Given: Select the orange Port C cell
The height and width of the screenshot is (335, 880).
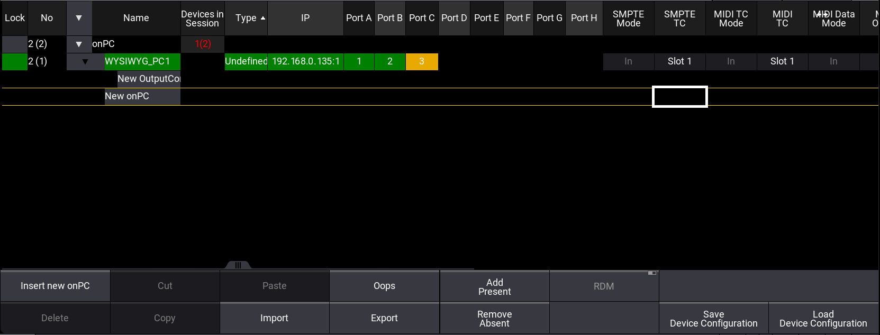Looking at the screenshot, I should pos(422,62).
